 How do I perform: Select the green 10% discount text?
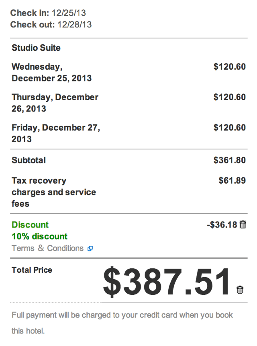tap(40, 236)
